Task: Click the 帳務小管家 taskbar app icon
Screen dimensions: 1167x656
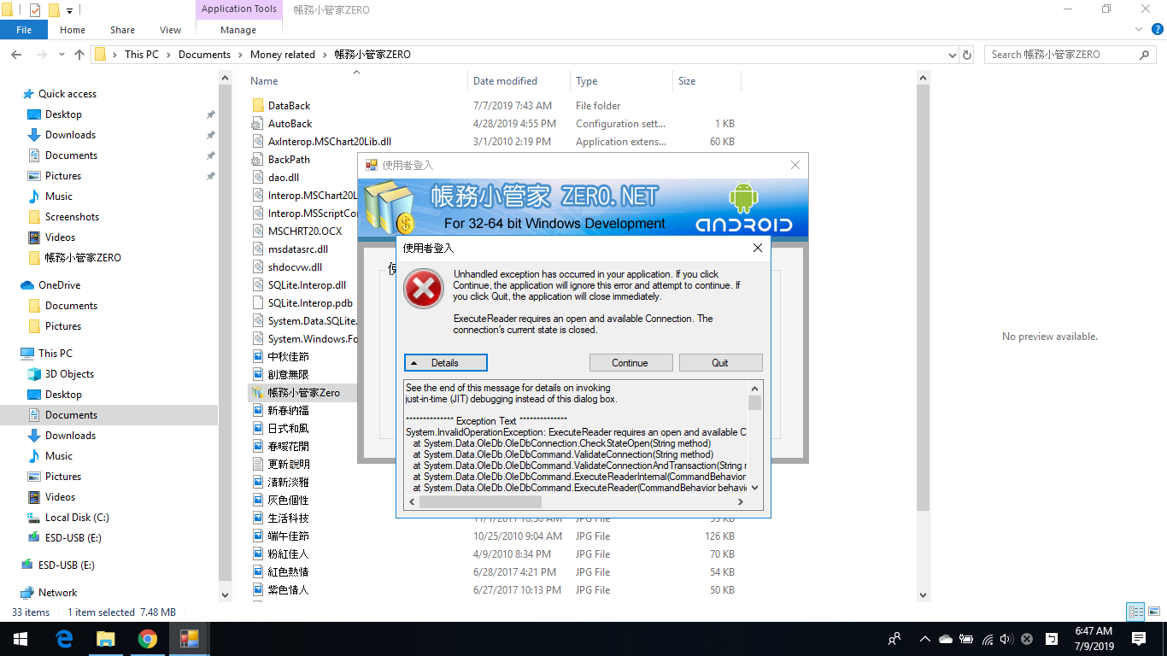Action: tap(189, 639)
